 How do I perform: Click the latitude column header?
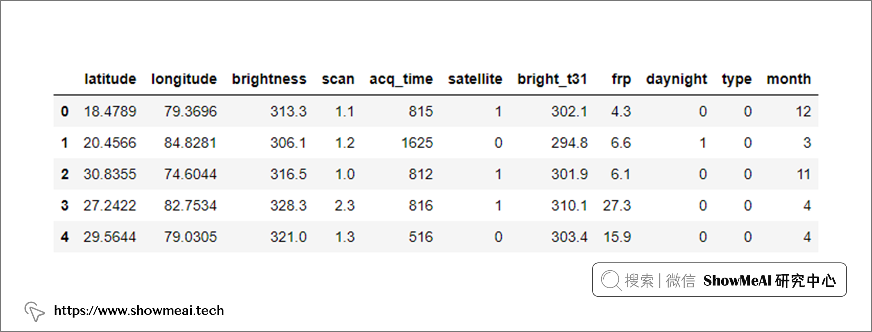coord(110,79)
